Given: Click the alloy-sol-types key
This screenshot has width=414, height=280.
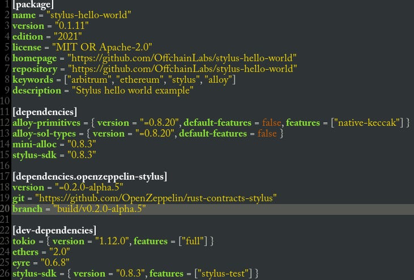Looking at the screenshot, I should pos(44,134).
